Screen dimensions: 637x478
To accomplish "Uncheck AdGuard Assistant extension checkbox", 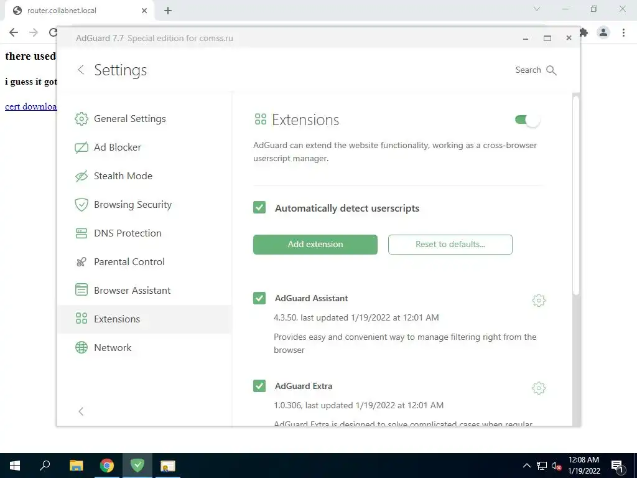I will click(259, 298).
